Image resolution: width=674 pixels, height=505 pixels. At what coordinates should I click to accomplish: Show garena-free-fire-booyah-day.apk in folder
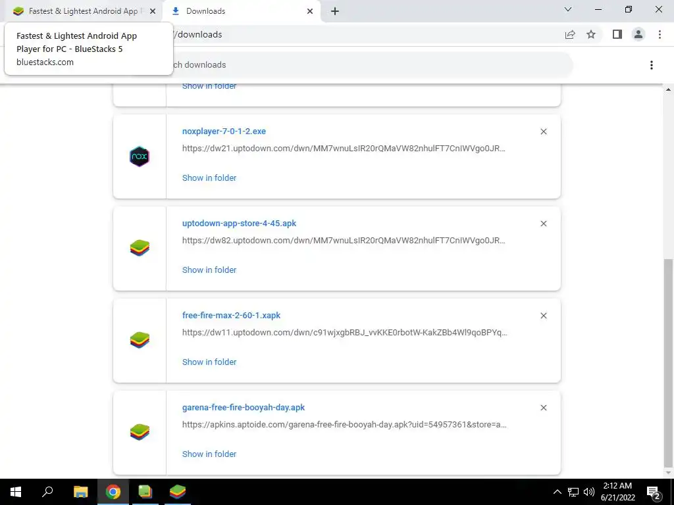[x=209, y=454]
